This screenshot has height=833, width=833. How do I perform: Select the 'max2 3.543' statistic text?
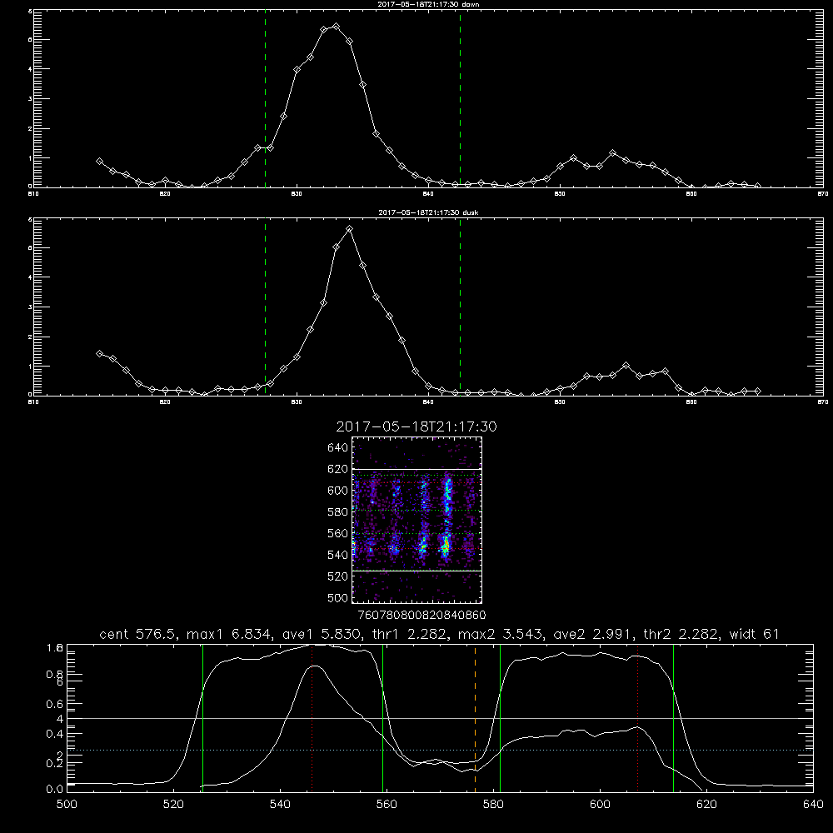[x=501, y=634]
